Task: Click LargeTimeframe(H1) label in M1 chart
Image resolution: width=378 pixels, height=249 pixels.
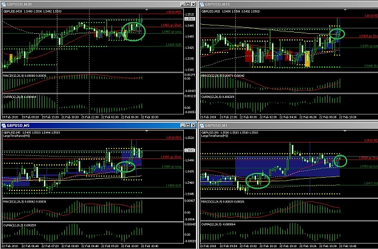Action: click(x=215, y=136)
